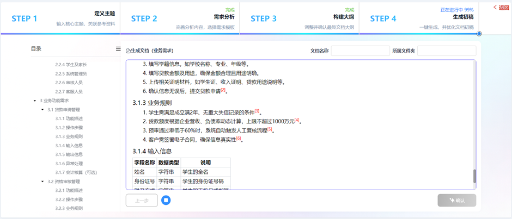Select 3.1.3 业务规则 in outline
Viewport: 512px width, 219px height.
(69, 136)
